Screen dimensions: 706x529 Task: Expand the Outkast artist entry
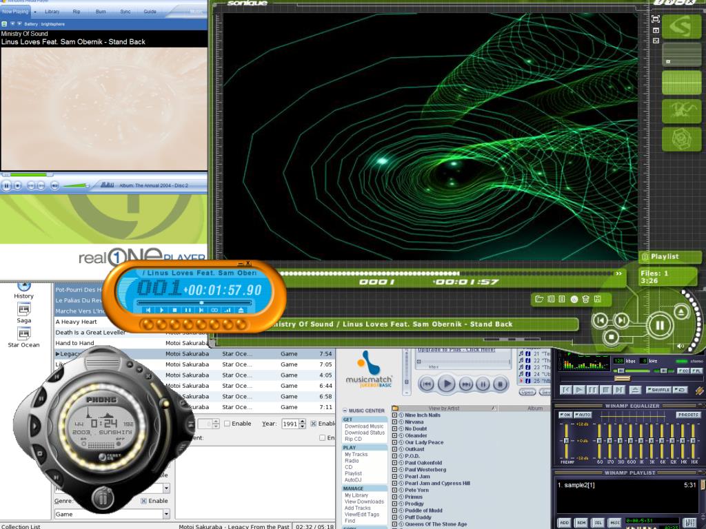pos(395,449)
